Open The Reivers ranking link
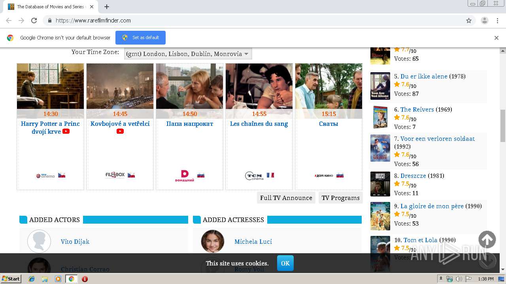 pos(417,109)
